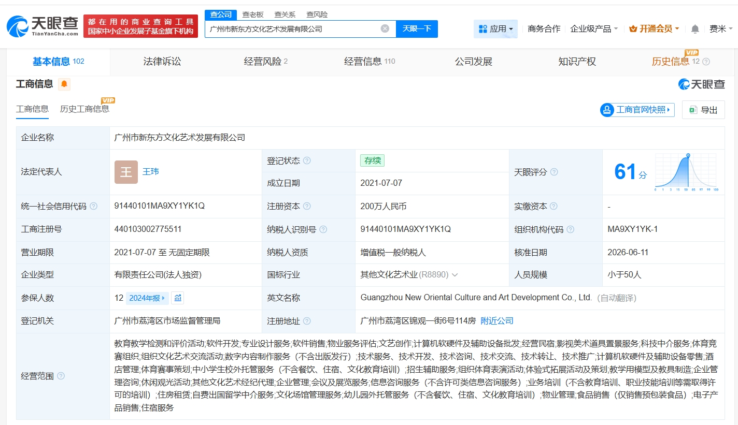Viewport: 738px width, 425px height.
Task: Click the English company name text
Action: [x=476, y=298]
